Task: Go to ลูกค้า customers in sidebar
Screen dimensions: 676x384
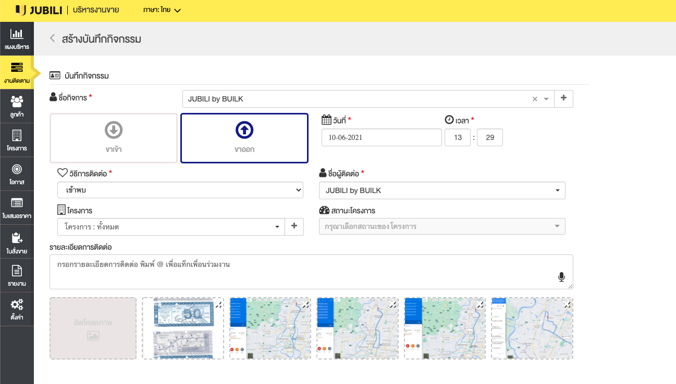Action: tap(17, 106)
